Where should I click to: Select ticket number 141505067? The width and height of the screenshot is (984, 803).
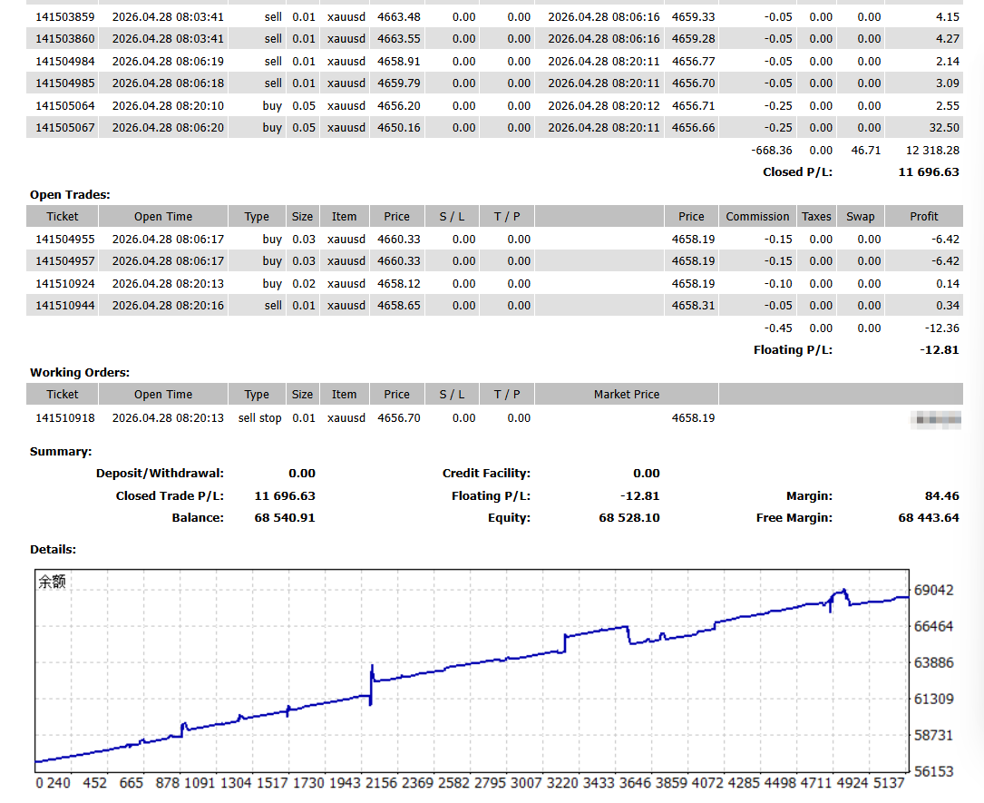point(64,128)
